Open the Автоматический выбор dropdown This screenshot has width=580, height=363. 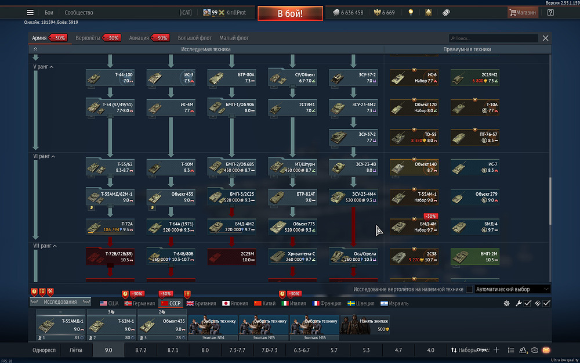[513, 289]
